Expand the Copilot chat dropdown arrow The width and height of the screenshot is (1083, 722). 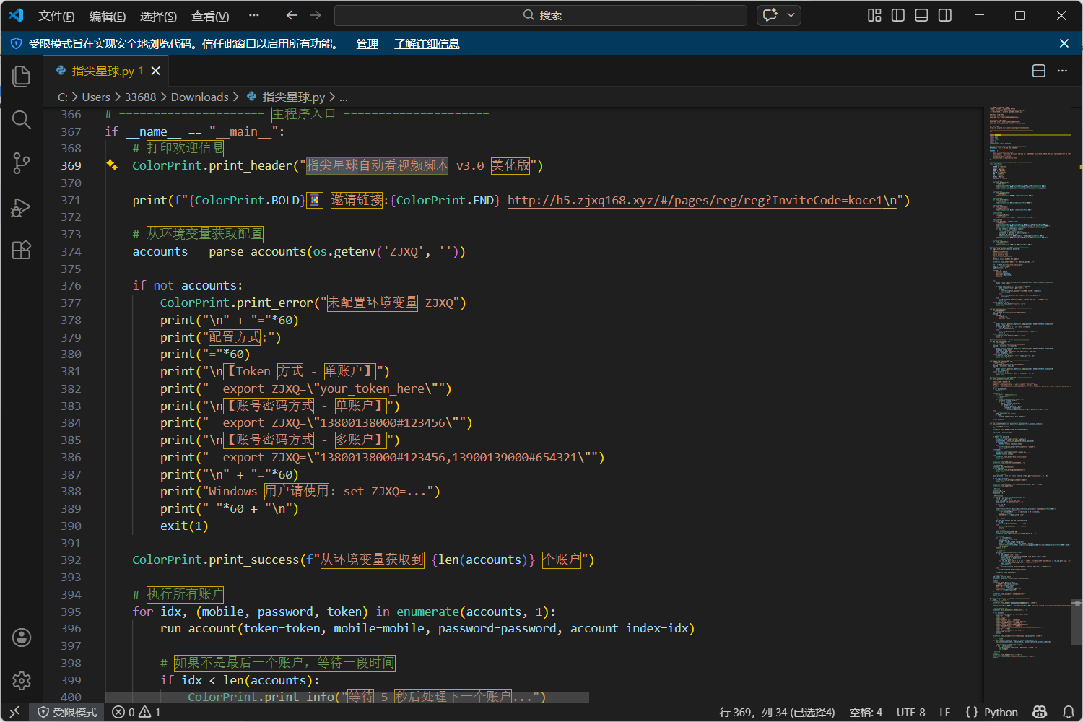(x=791, y=15)
